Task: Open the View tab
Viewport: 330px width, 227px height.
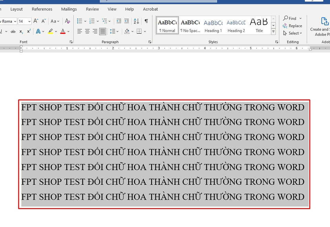Action: pos(112,9)
